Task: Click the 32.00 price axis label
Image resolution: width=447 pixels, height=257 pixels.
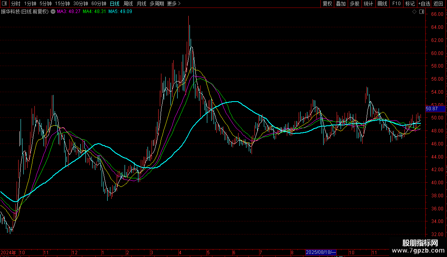Action: [437, 234]
